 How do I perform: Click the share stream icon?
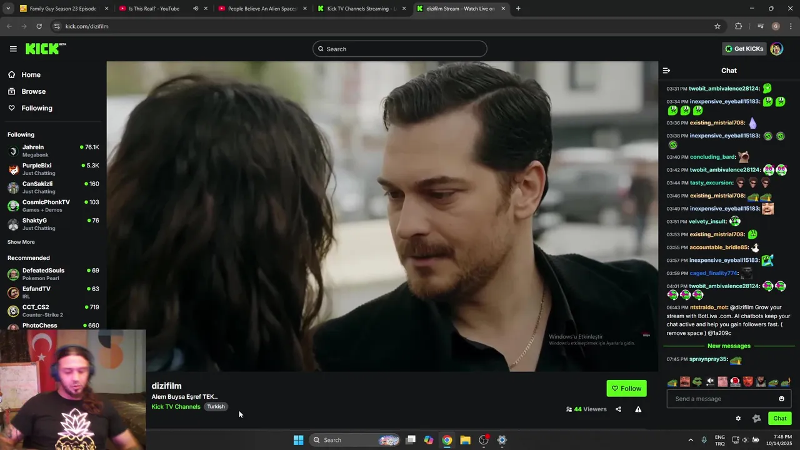point(618,409)
